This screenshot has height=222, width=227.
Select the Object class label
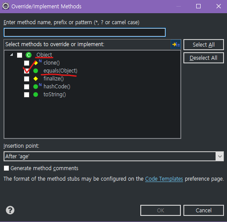coord(44,55)
